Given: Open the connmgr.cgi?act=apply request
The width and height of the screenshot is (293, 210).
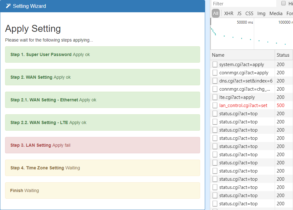Looking at the screenshot, I should [x=244, y=73].
